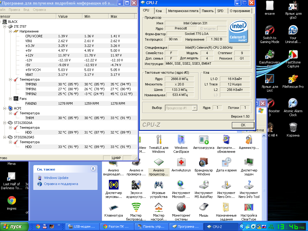This screenshot has width=308, height=231.
Task: Launch FastStone Capture from desktop
Action: point(293,54)
